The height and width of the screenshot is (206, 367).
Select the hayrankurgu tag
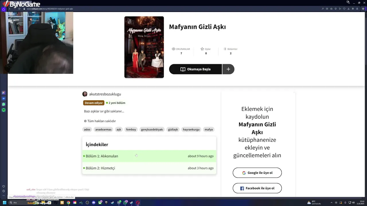191,129
